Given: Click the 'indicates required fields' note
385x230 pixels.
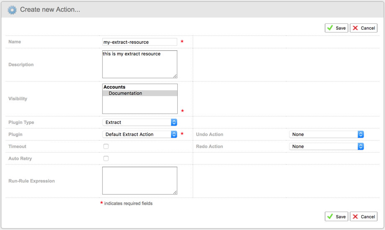Looking at the screenshot, I should [x=128, y=203].
